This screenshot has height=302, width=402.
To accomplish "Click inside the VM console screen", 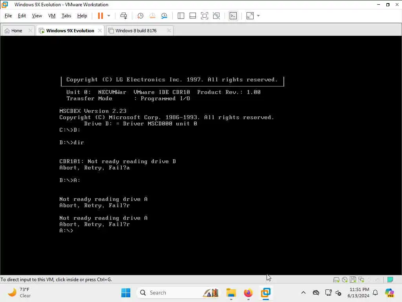I will tap(201, 155).
